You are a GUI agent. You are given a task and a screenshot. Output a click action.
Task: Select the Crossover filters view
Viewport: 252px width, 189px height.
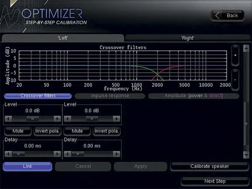click(38, 96)
